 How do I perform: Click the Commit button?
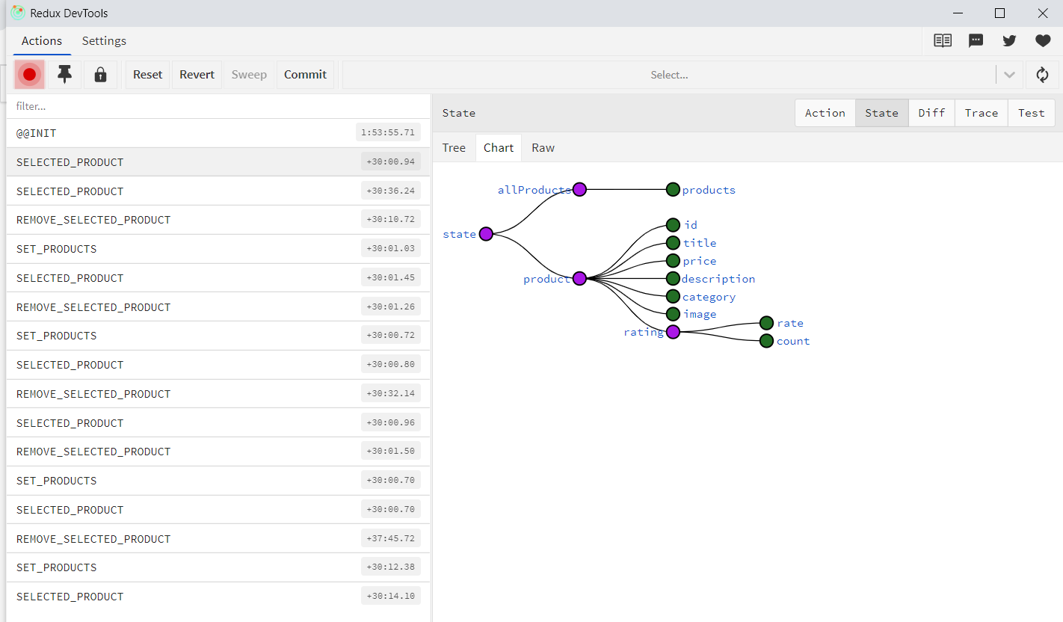pyautogui.click(x=305, y=75)
